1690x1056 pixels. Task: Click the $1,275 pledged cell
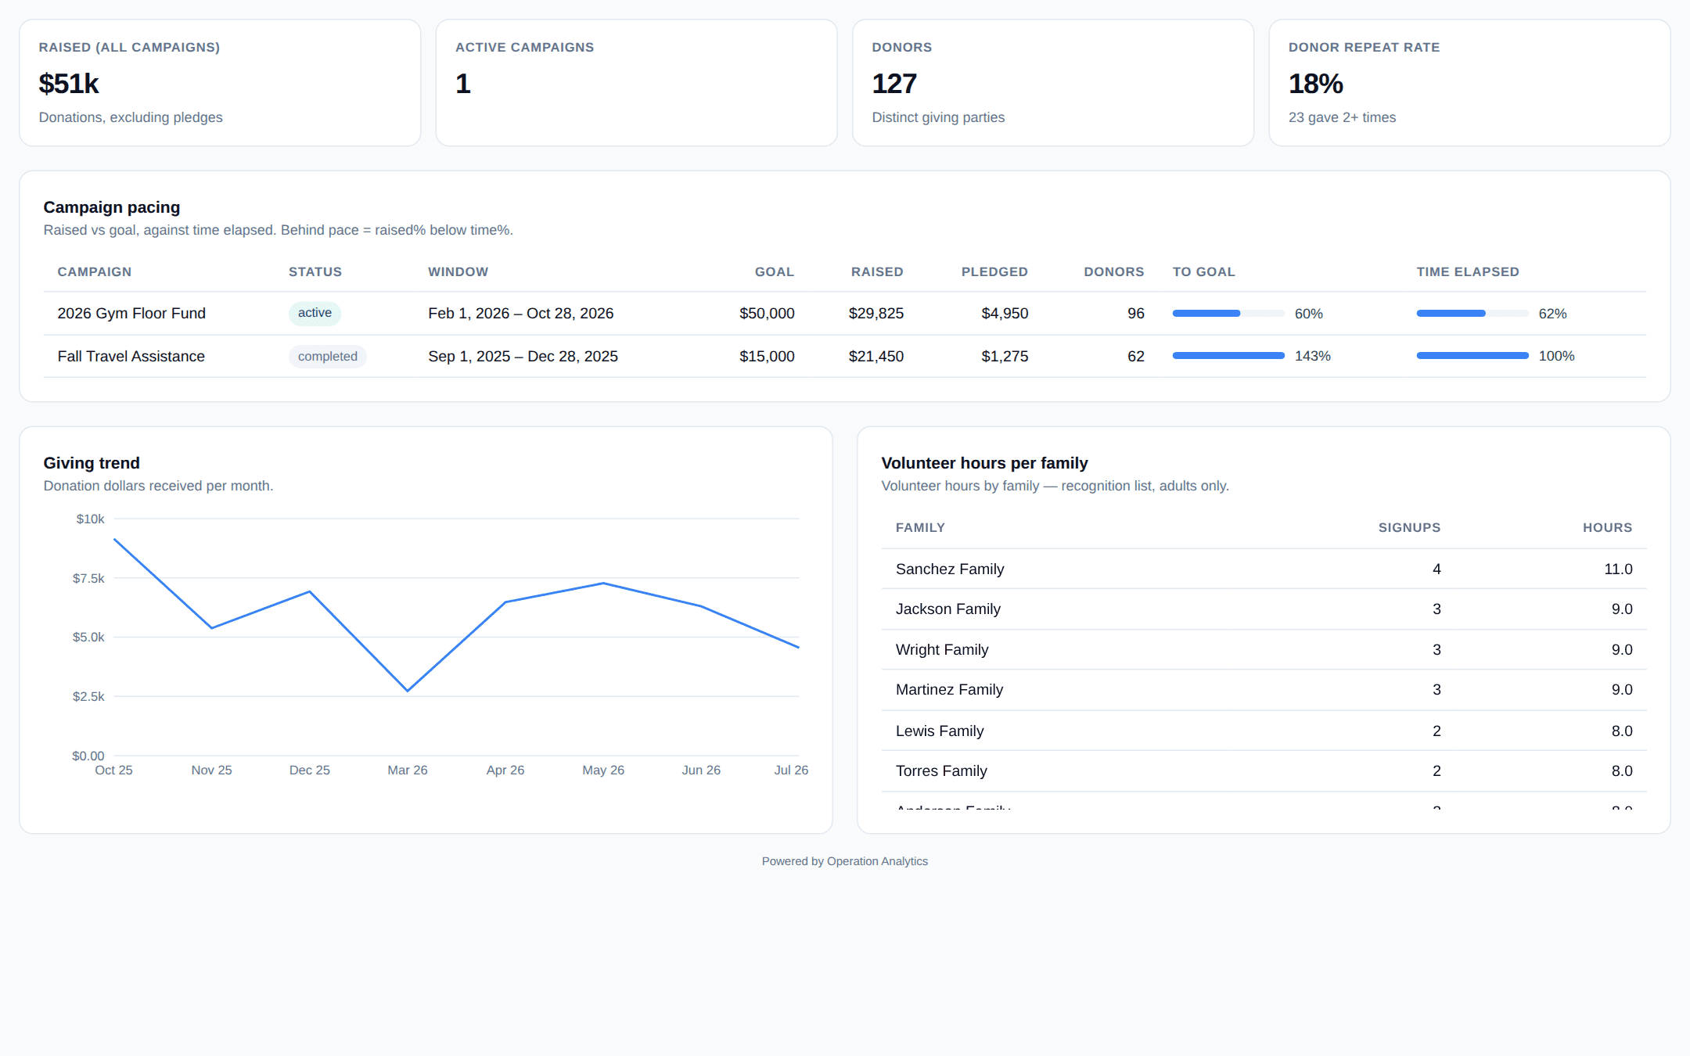tap(1005, 357)
